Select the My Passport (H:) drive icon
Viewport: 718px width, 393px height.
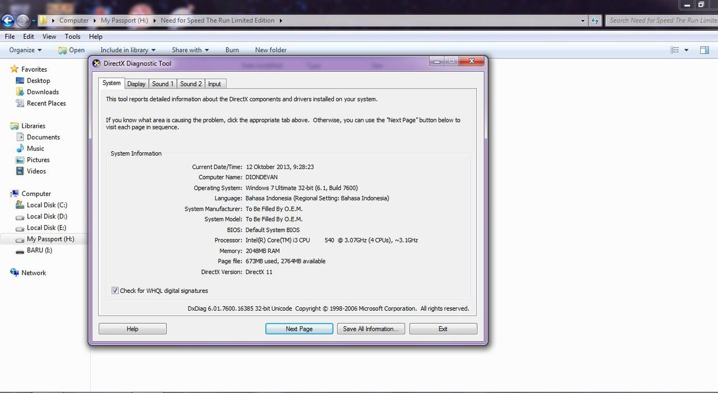(x=20, y=239)
